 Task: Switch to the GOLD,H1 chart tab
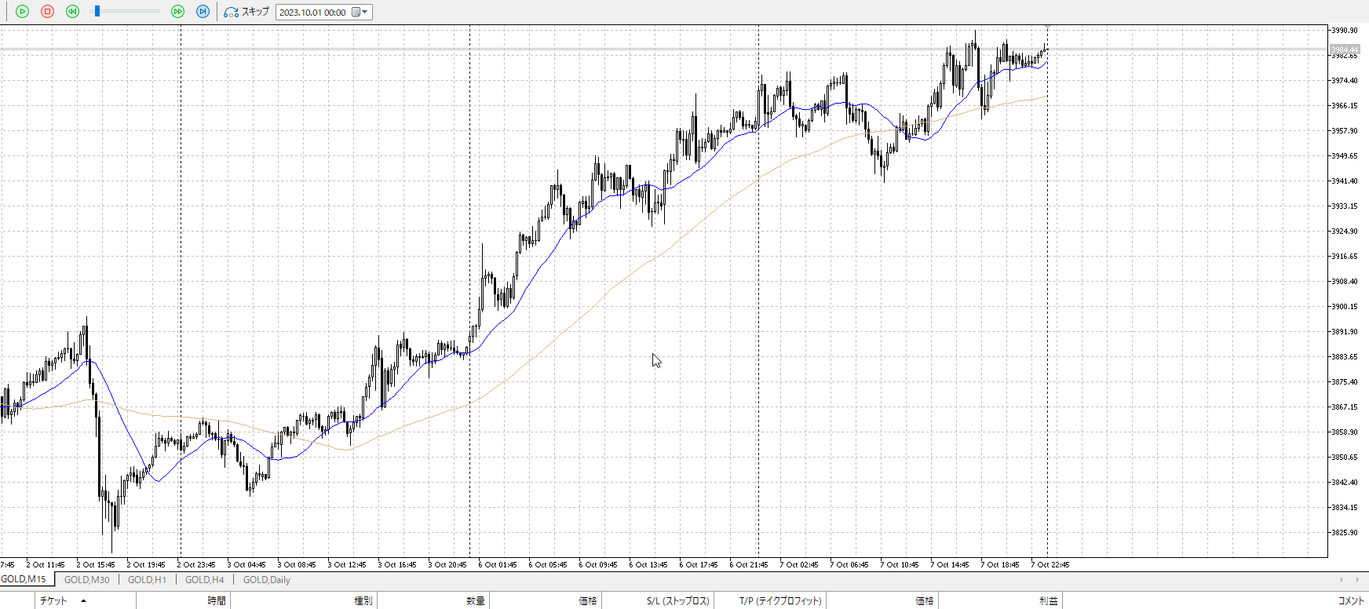147,580
